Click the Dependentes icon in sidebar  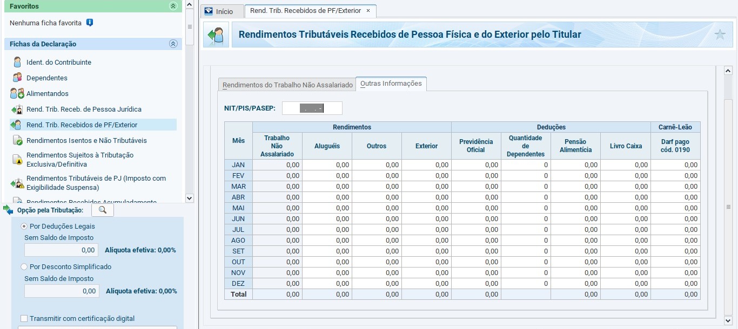[17, 78]
